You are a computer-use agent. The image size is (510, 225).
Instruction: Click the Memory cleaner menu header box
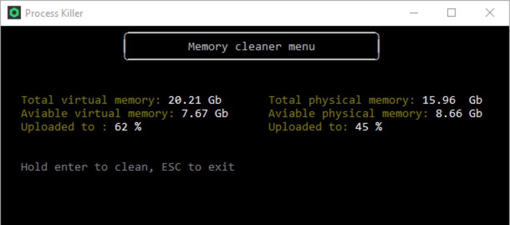(251, 46)
